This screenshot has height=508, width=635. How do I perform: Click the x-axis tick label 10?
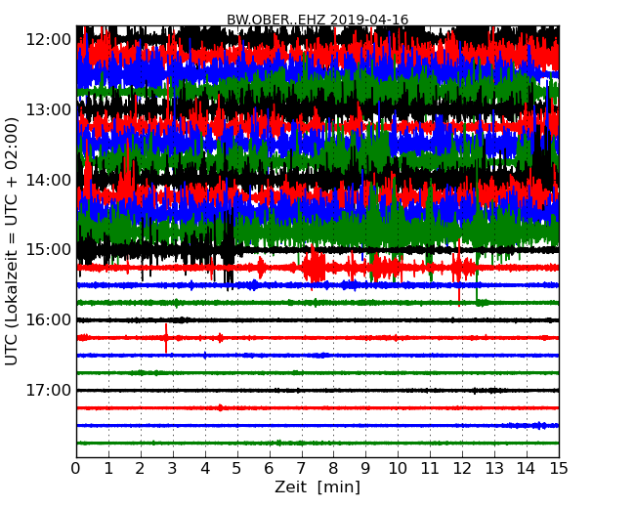click(398, 469)
